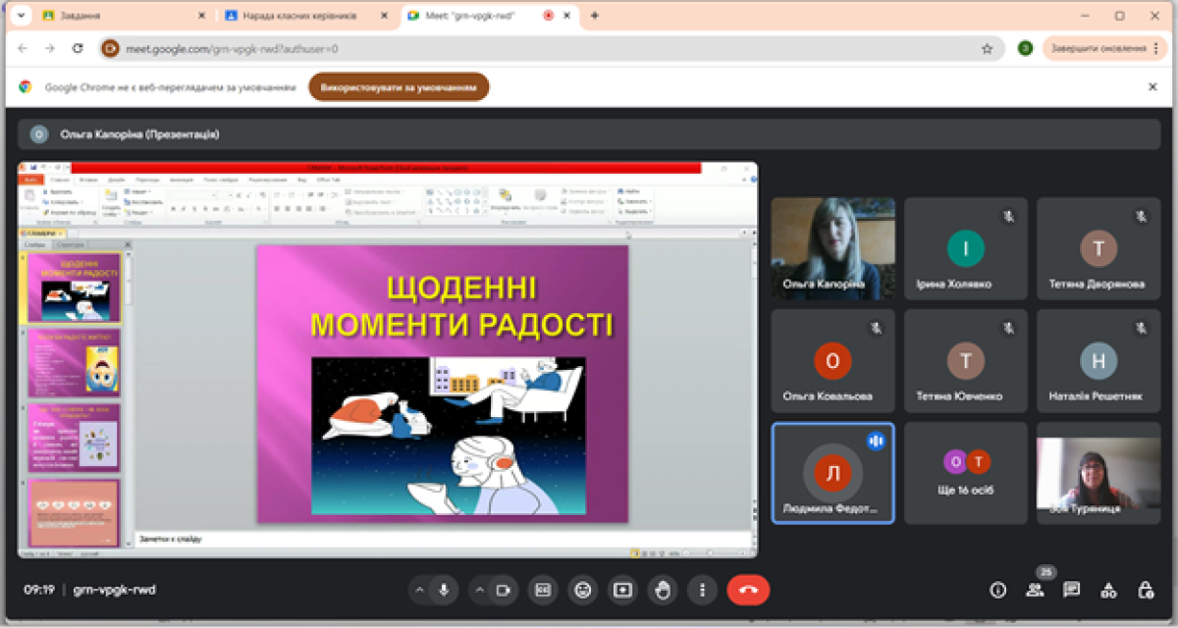Open the emoji reactions icon
The width and height of the screenshot is (1178, 628).
click(x=583, y=590)
